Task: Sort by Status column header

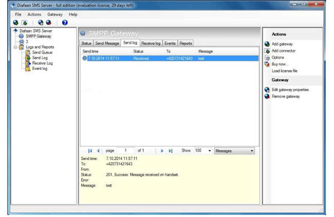Action: pyautogui.click(x=148, y=51)
